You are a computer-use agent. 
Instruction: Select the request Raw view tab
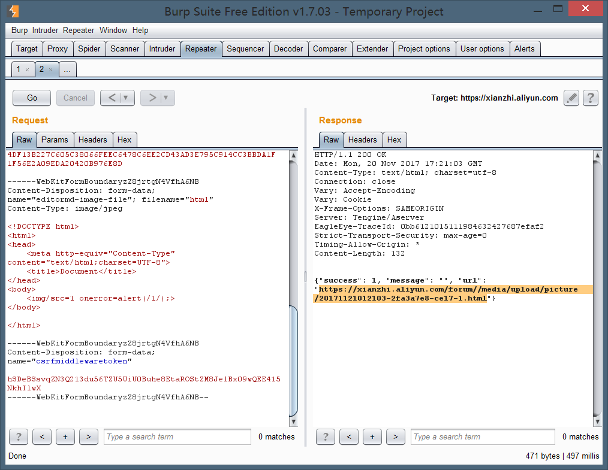[24, 140]
